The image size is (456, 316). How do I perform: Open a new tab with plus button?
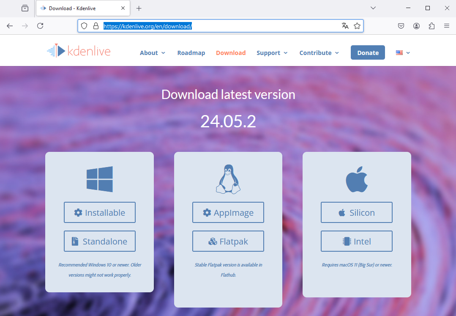pos(139,8)
